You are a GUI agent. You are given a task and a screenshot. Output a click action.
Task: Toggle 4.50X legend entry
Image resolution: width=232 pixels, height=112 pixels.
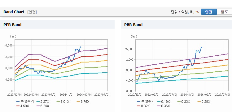(x=22, y=106)
